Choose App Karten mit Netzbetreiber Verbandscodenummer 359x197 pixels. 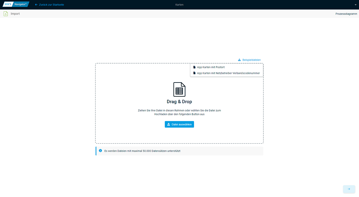pos(228,73)
